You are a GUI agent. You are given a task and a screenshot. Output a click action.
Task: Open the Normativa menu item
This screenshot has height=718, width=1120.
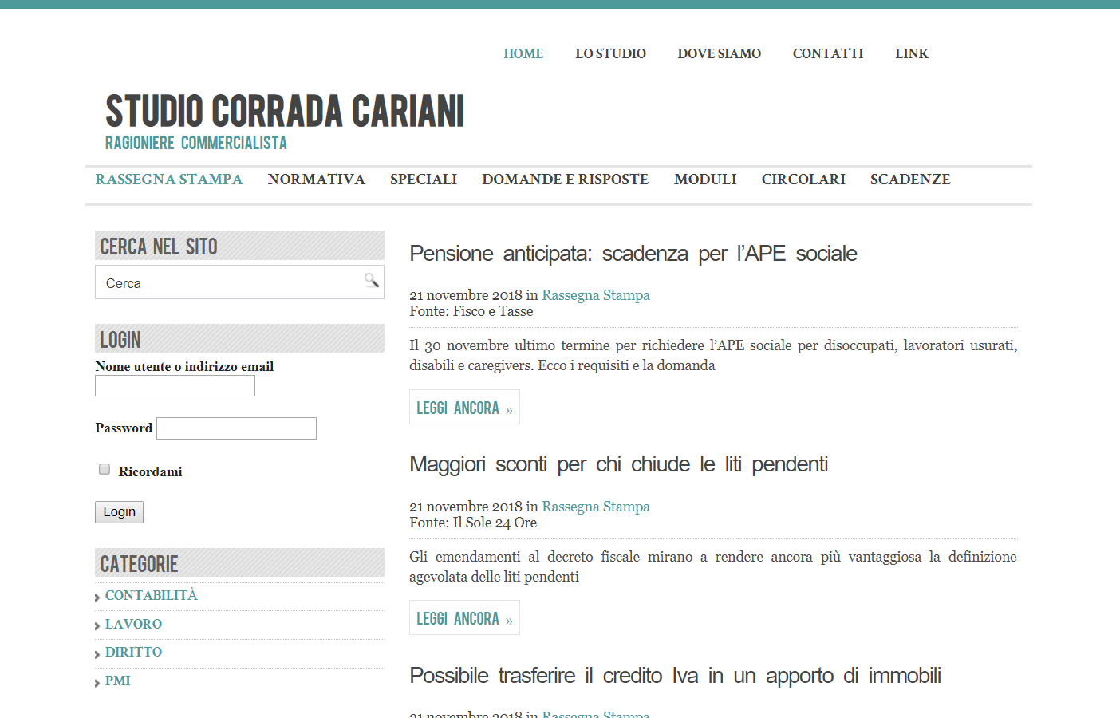point(316,179)
